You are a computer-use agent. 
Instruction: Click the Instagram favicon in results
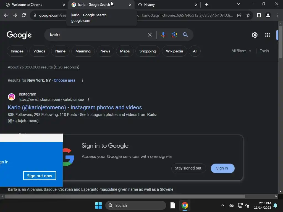click(12, 97)
